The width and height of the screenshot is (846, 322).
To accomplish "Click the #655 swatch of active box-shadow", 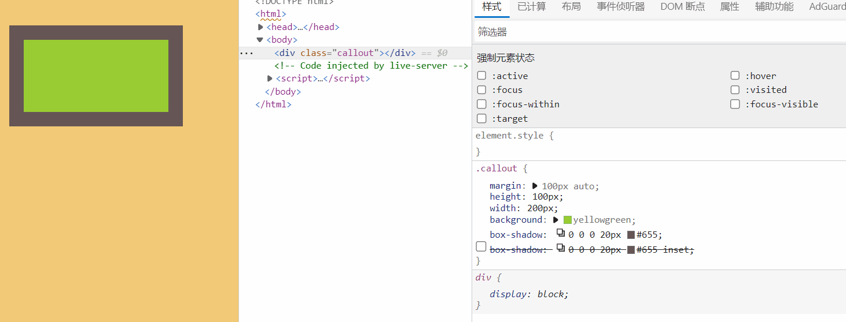I will point(631,235).
